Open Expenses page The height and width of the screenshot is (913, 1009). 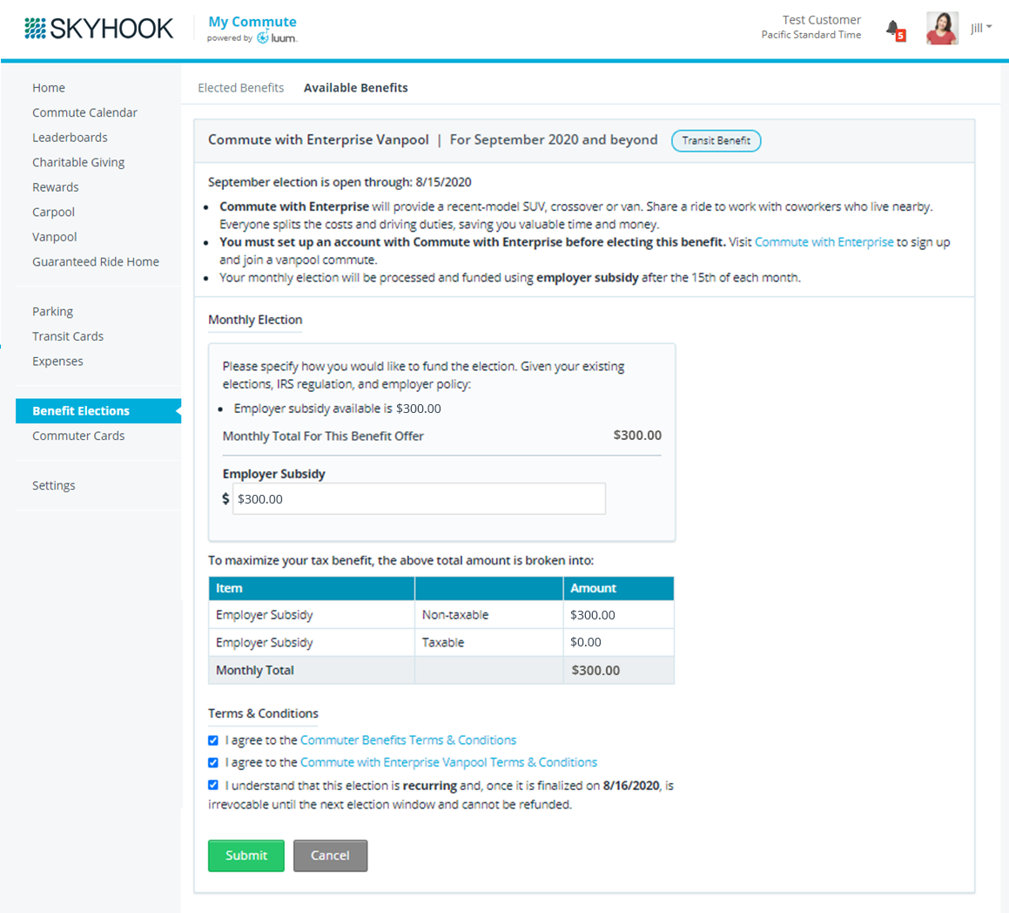click(58, 362)
